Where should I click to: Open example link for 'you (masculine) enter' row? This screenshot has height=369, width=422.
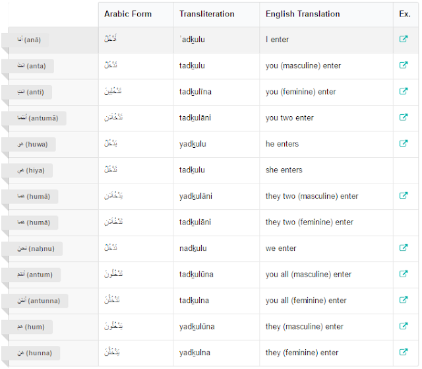click(x=404, y=65)
